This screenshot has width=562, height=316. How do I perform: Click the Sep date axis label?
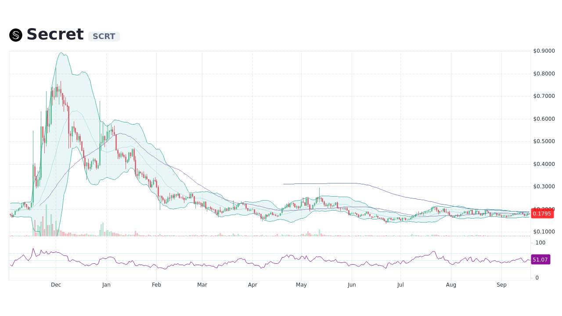(x=501, y=285)
